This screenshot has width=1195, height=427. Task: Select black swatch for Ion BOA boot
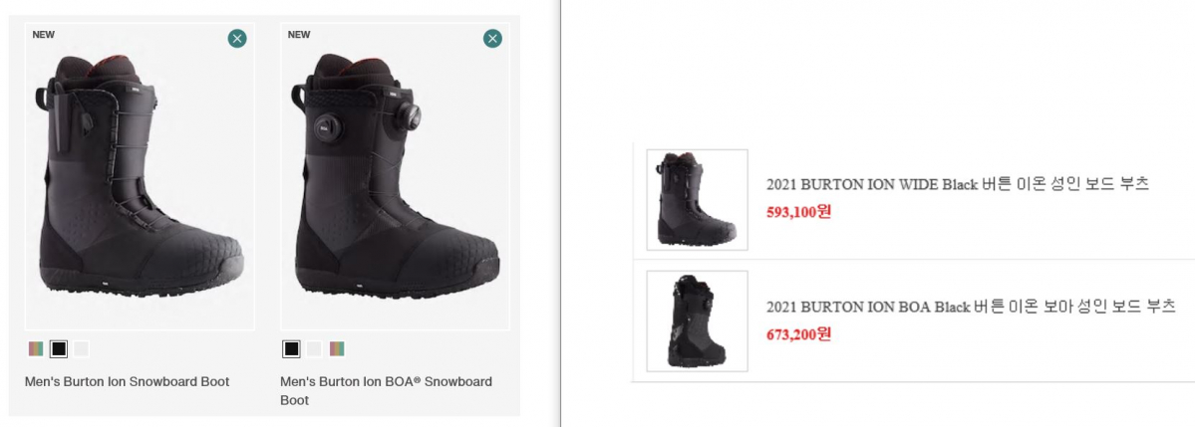pyautogui.click(x=291, y=348)
